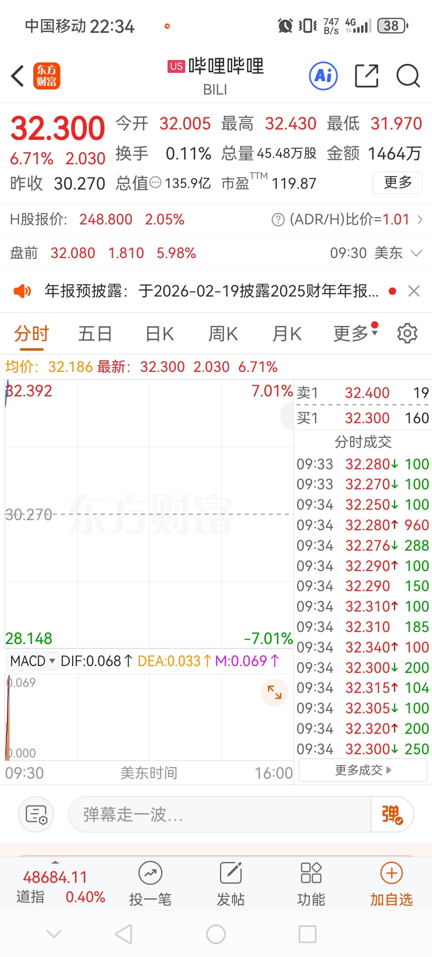Open chart settings gear icon
Screen dimensions: 432x957
(x=407, y=333)
